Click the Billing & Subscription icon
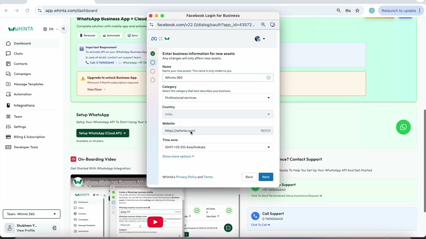Image resolution: width=426 pixels, height=239 pixels. tap(8, 137)
